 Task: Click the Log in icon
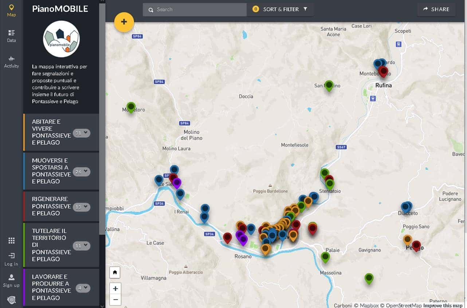tap(11, 259)
